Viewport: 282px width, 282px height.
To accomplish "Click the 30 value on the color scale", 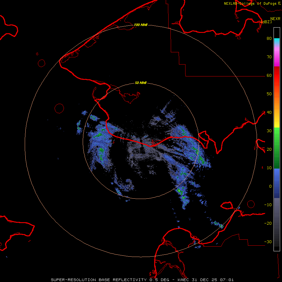I will [269, 131].
